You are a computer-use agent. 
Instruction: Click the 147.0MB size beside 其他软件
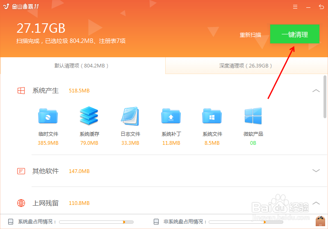click(79, 171)
